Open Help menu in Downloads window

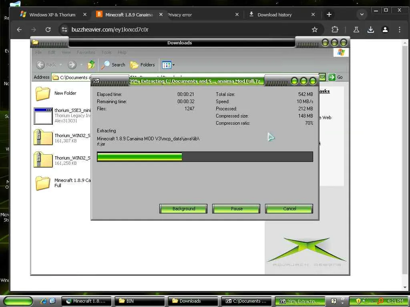(122, 52)
